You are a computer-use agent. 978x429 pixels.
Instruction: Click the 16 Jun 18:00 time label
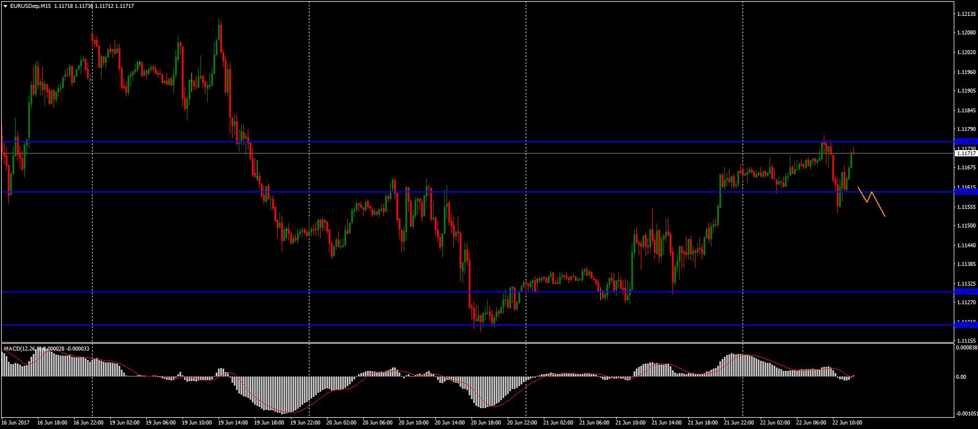point(53,422)
